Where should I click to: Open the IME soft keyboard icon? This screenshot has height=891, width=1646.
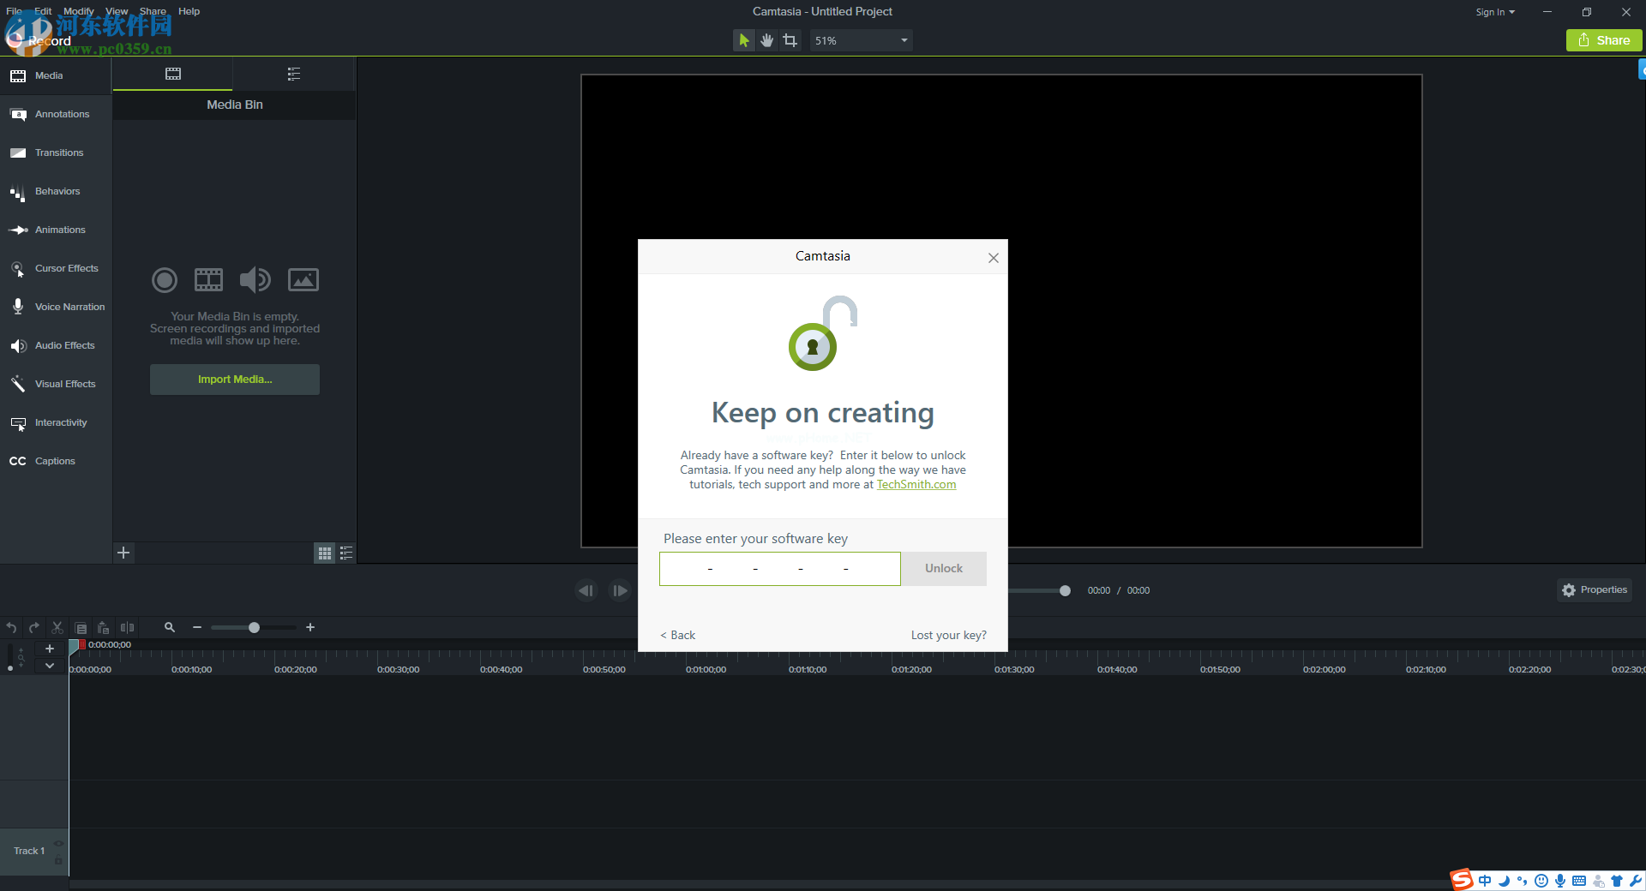click(1579, 881)
